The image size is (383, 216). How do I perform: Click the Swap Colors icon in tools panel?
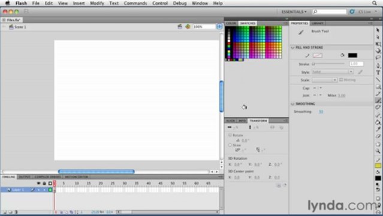click(378, 190)
